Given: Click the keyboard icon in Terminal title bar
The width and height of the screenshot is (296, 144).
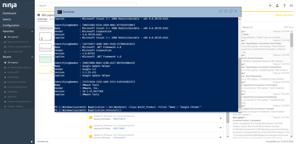Looking at the screenshot, I should click(x=221, y=11).
